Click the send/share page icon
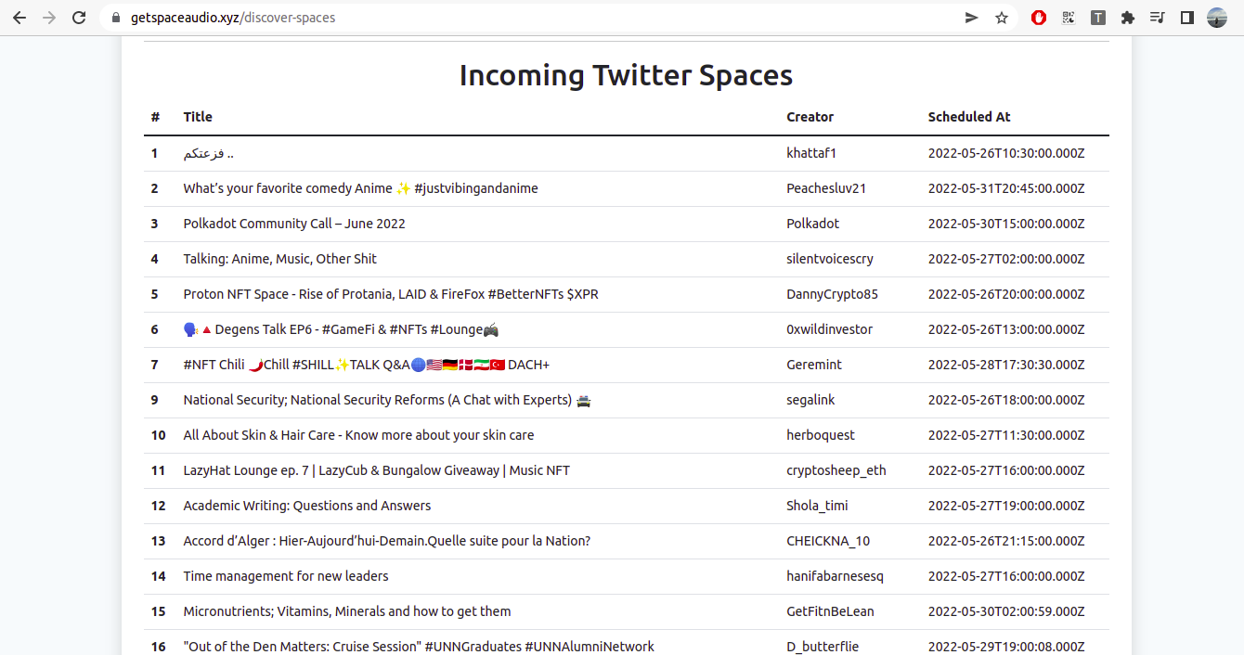 (972, 18)
